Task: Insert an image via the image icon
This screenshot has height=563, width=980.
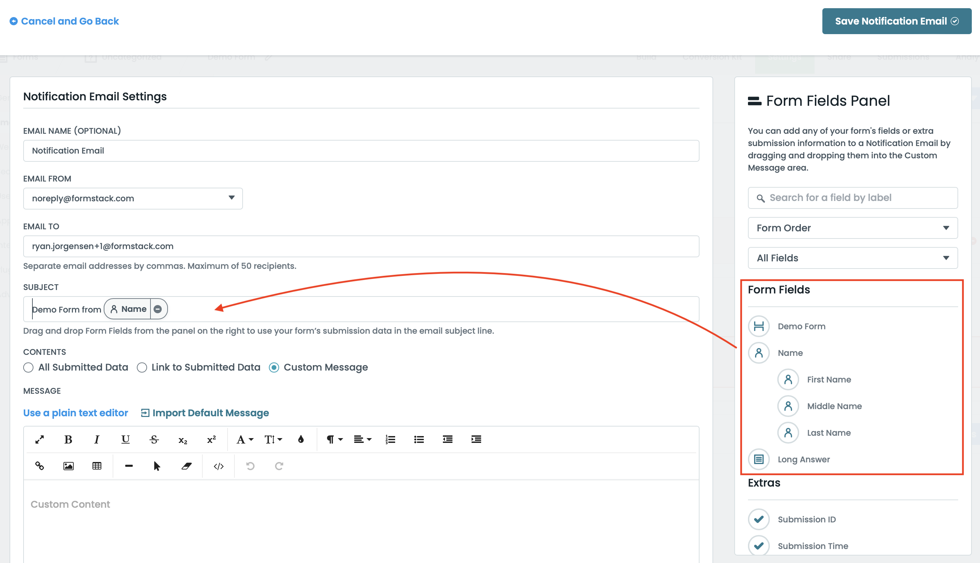Action: [68, 466]
